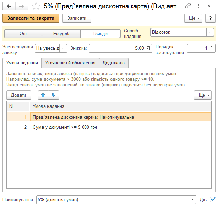Click row number 1 cell
The height and width of the screenshot is (206, 217).
tap(18, 117)
